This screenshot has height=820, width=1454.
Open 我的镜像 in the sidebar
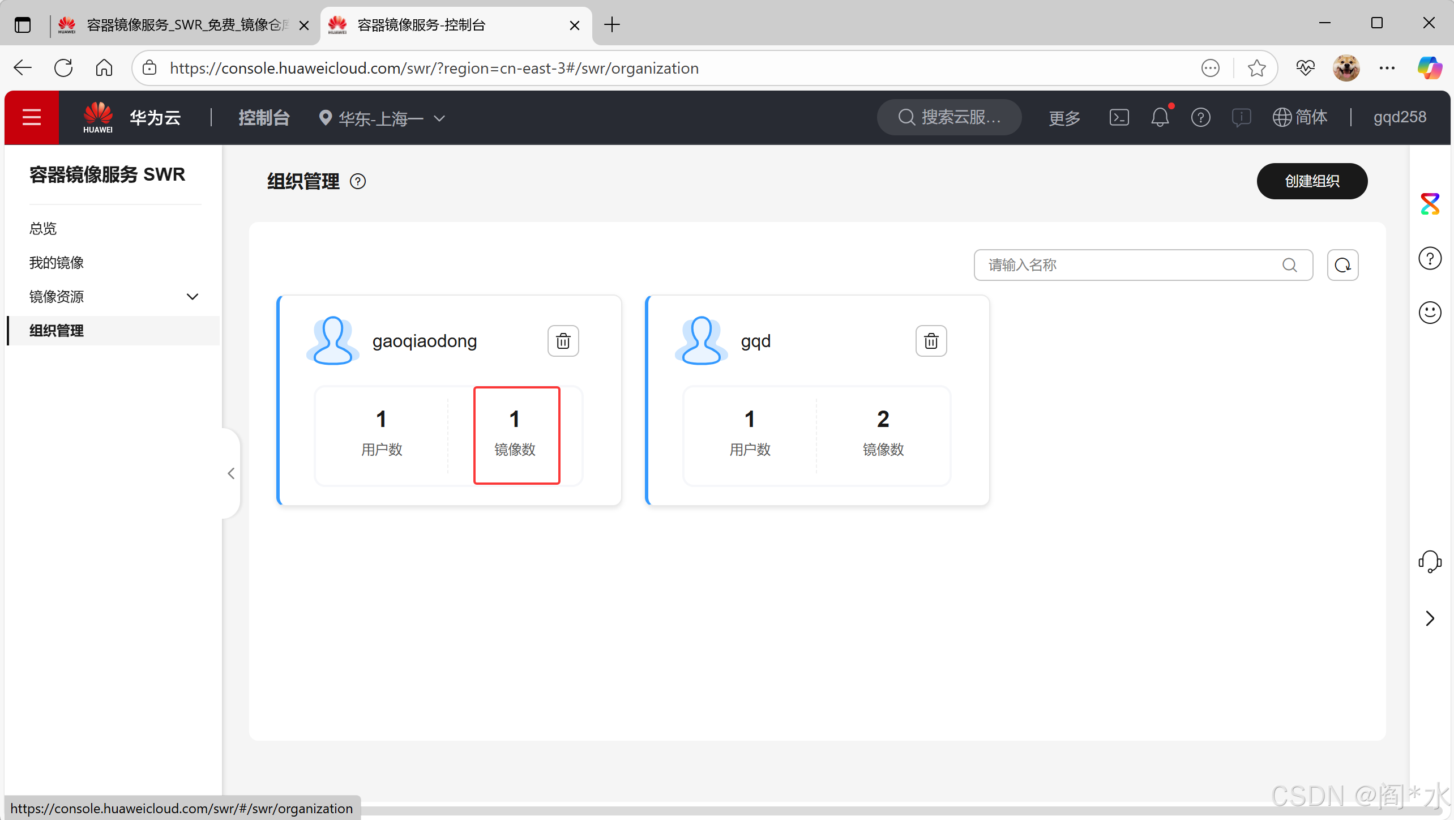pyautogui.click(x=57, y=263)
